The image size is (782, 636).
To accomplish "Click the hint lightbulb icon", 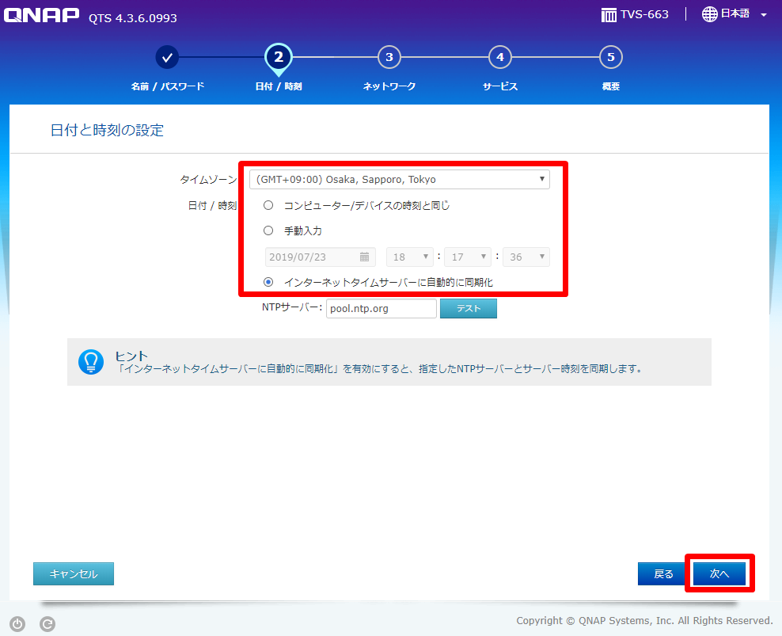I will tap(91, 362).
